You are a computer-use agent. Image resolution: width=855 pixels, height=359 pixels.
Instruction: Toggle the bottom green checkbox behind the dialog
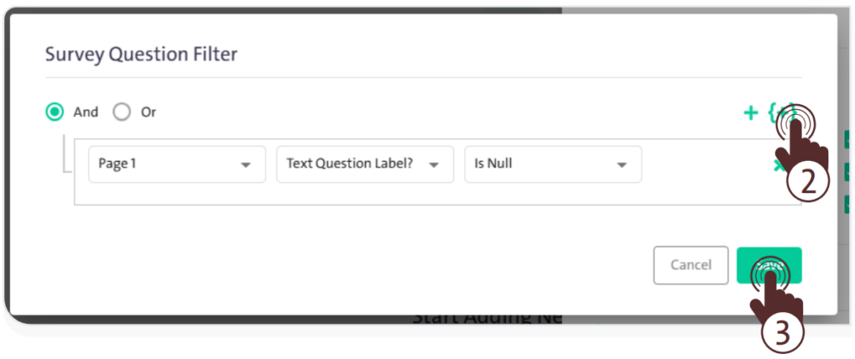pyautogui.click(x=847, y=202)
